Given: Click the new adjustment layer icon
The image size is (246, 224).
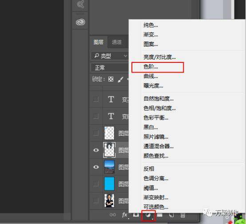Looking at the screenshot, I should pos(148,215).
